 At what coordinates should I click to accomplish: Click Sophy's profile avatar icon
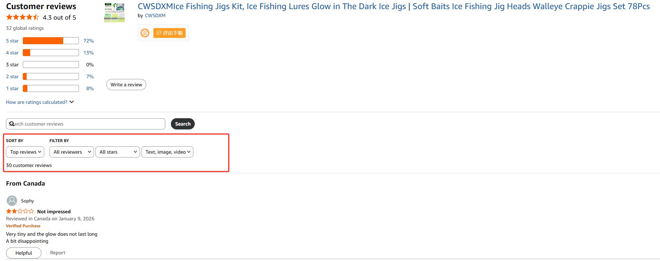pos(12,201)
